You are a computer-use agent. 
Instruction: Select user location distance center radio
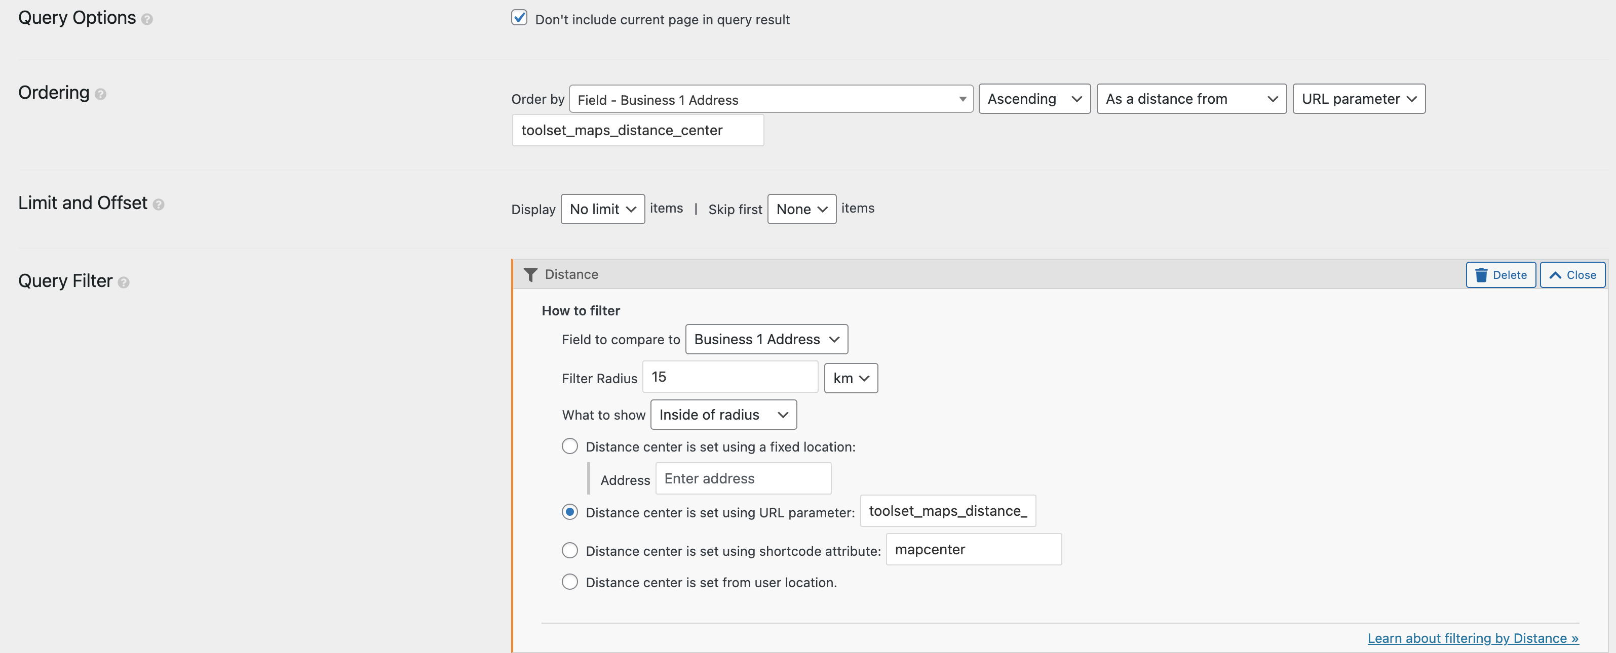(x=569, y=582)
